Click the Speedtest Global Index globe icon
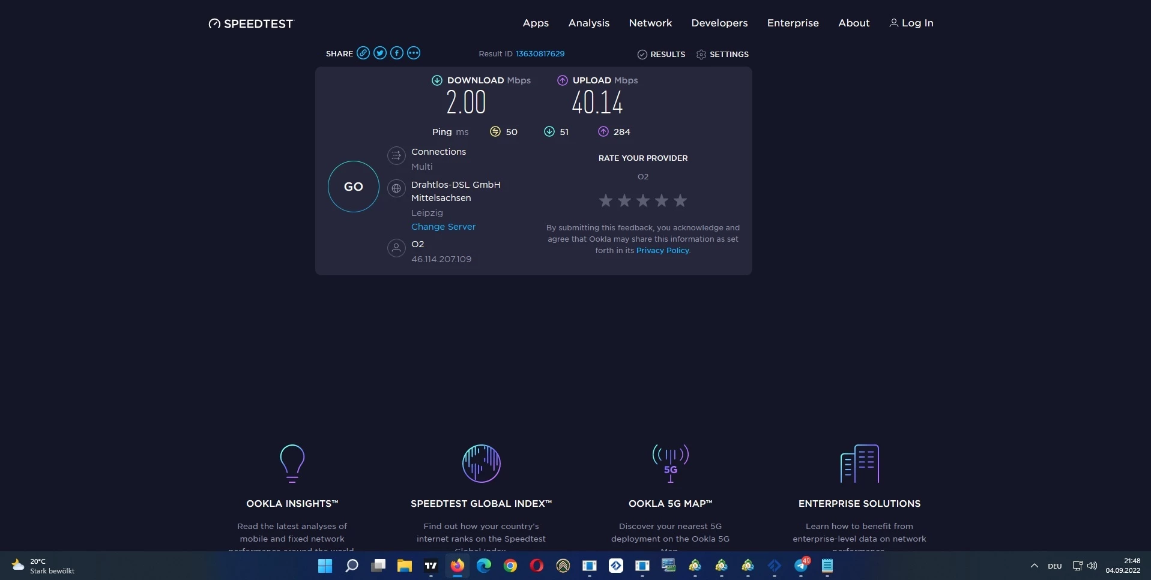 [x=482, y=464]
